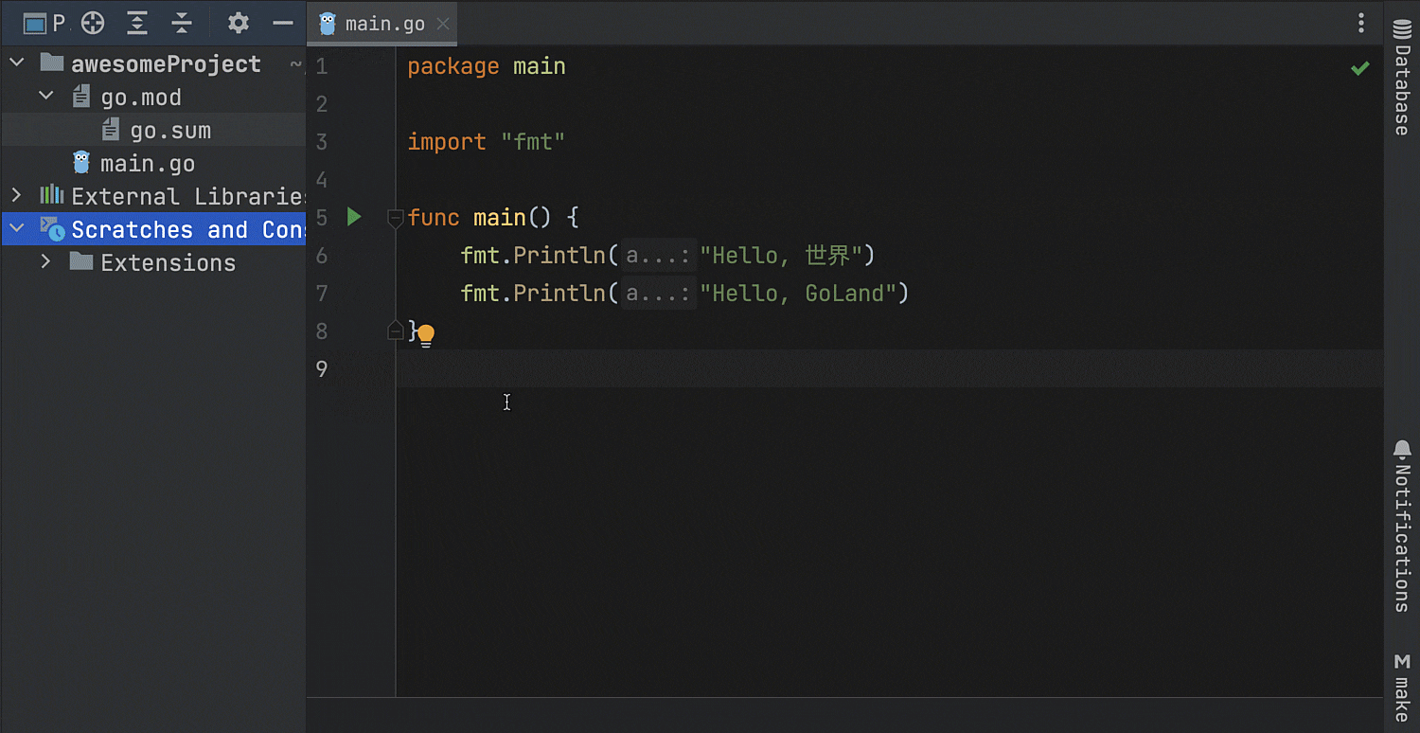
Task: Open Project panel settings gear
Action: coord(239,24)
